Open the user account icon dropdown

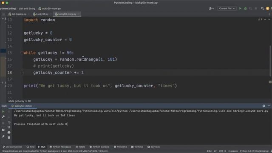211,8
